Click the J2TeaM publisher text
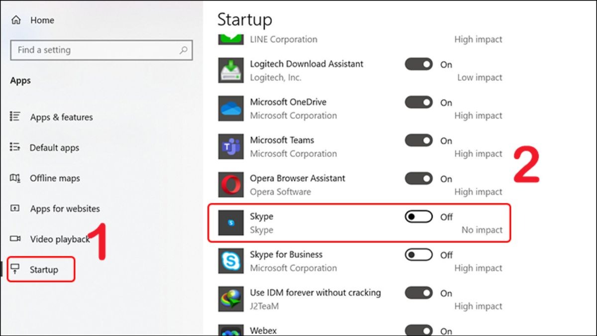The image size is (597, 336). [264, 306]
